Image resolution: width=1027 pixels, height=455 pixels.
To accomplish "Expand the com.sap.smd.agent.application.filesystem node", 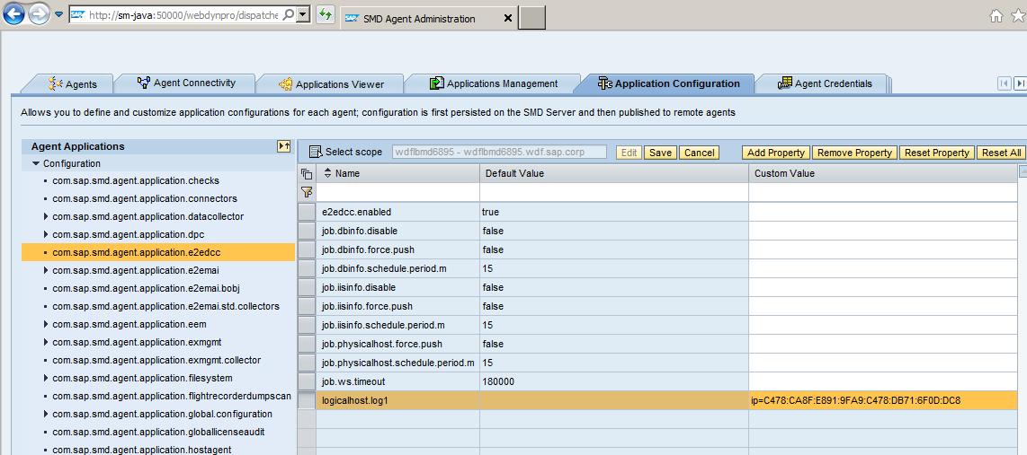I will point(45,378).
